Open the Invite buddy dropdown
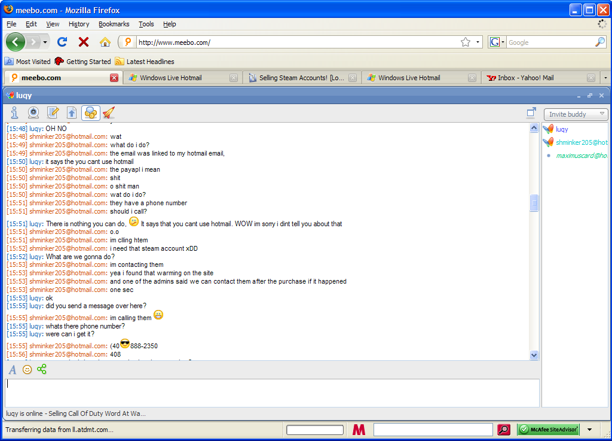The width and height of the screenshot is (612, 441). [x=576, y=114]
